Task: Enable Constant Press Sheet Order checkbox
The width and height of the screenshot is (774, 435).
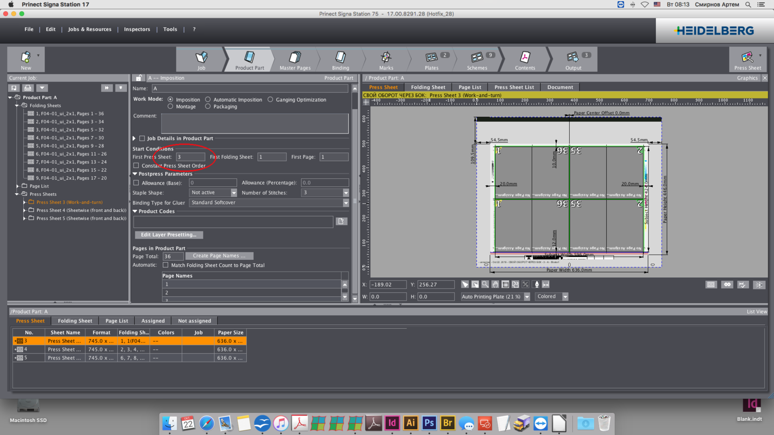Action: pos(136,165)
